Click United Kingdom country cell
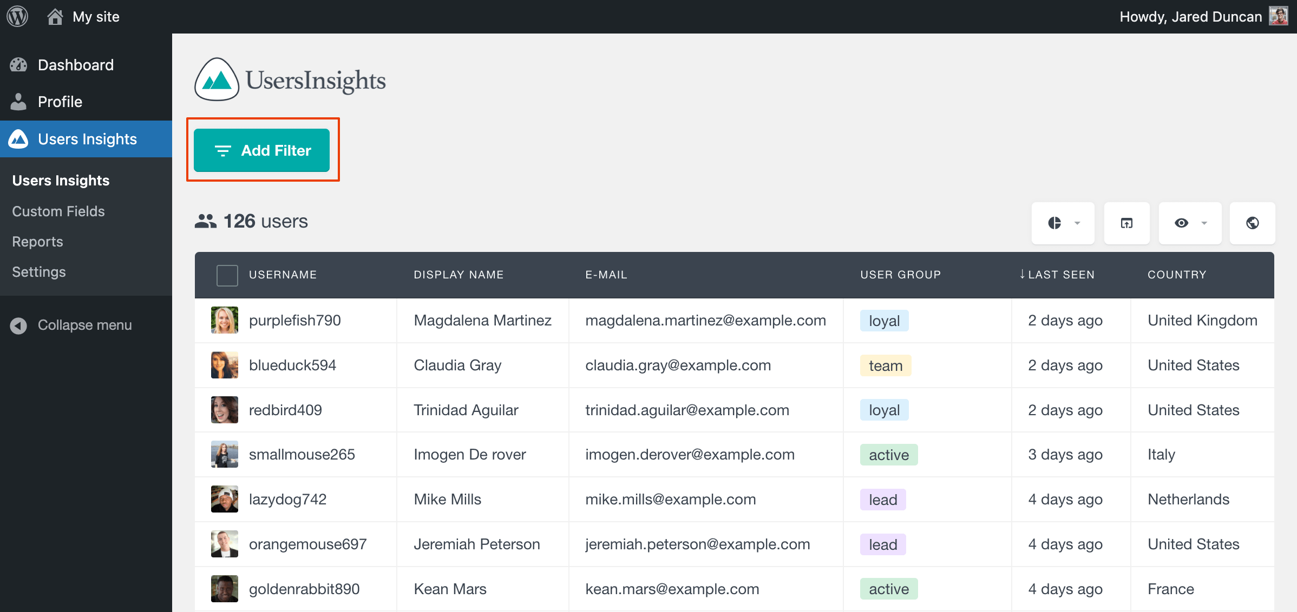Image resolution: width=1297 pixels, height=612 pixels. (x=1202, y=320)
